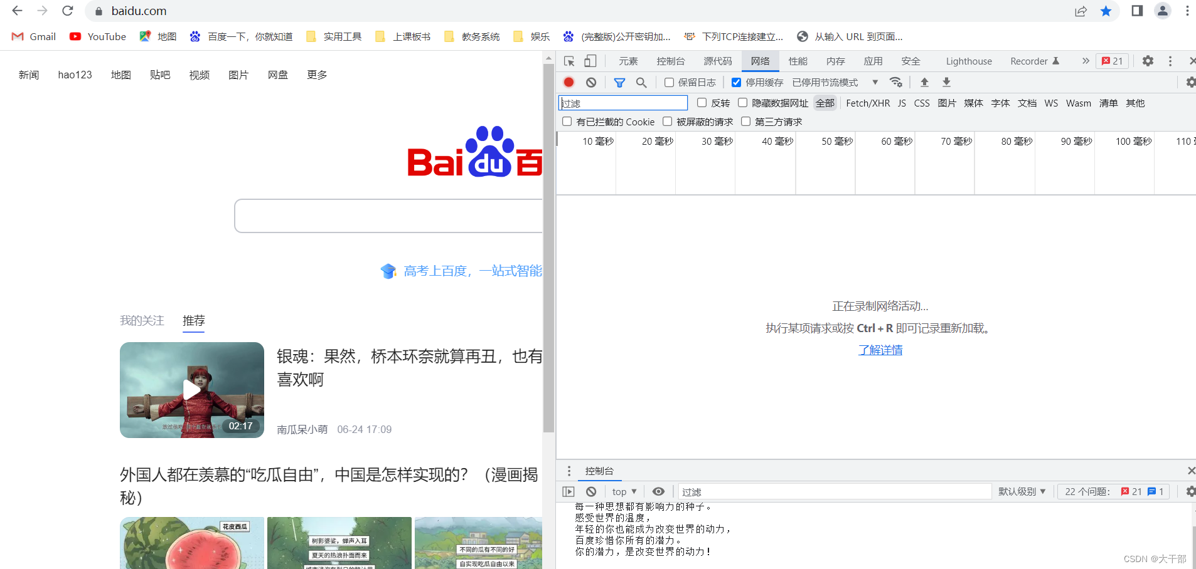Uncheck the 停用缓存 checkbox
Viewport: 1196px width, 569px height.
pos(737,82)
